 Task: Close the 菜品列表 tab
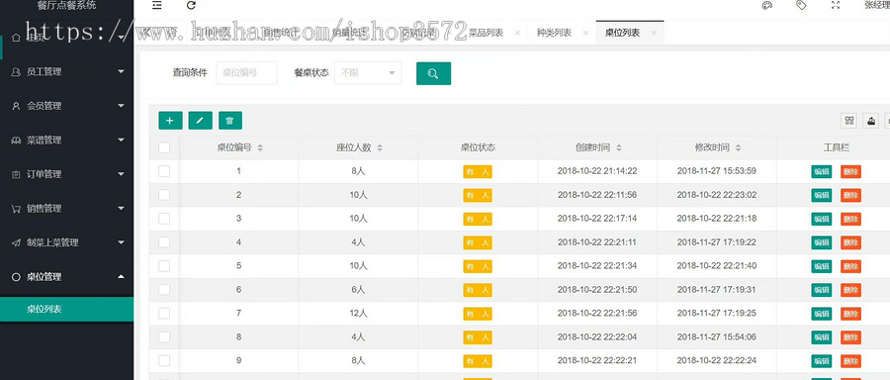(517, 33)
